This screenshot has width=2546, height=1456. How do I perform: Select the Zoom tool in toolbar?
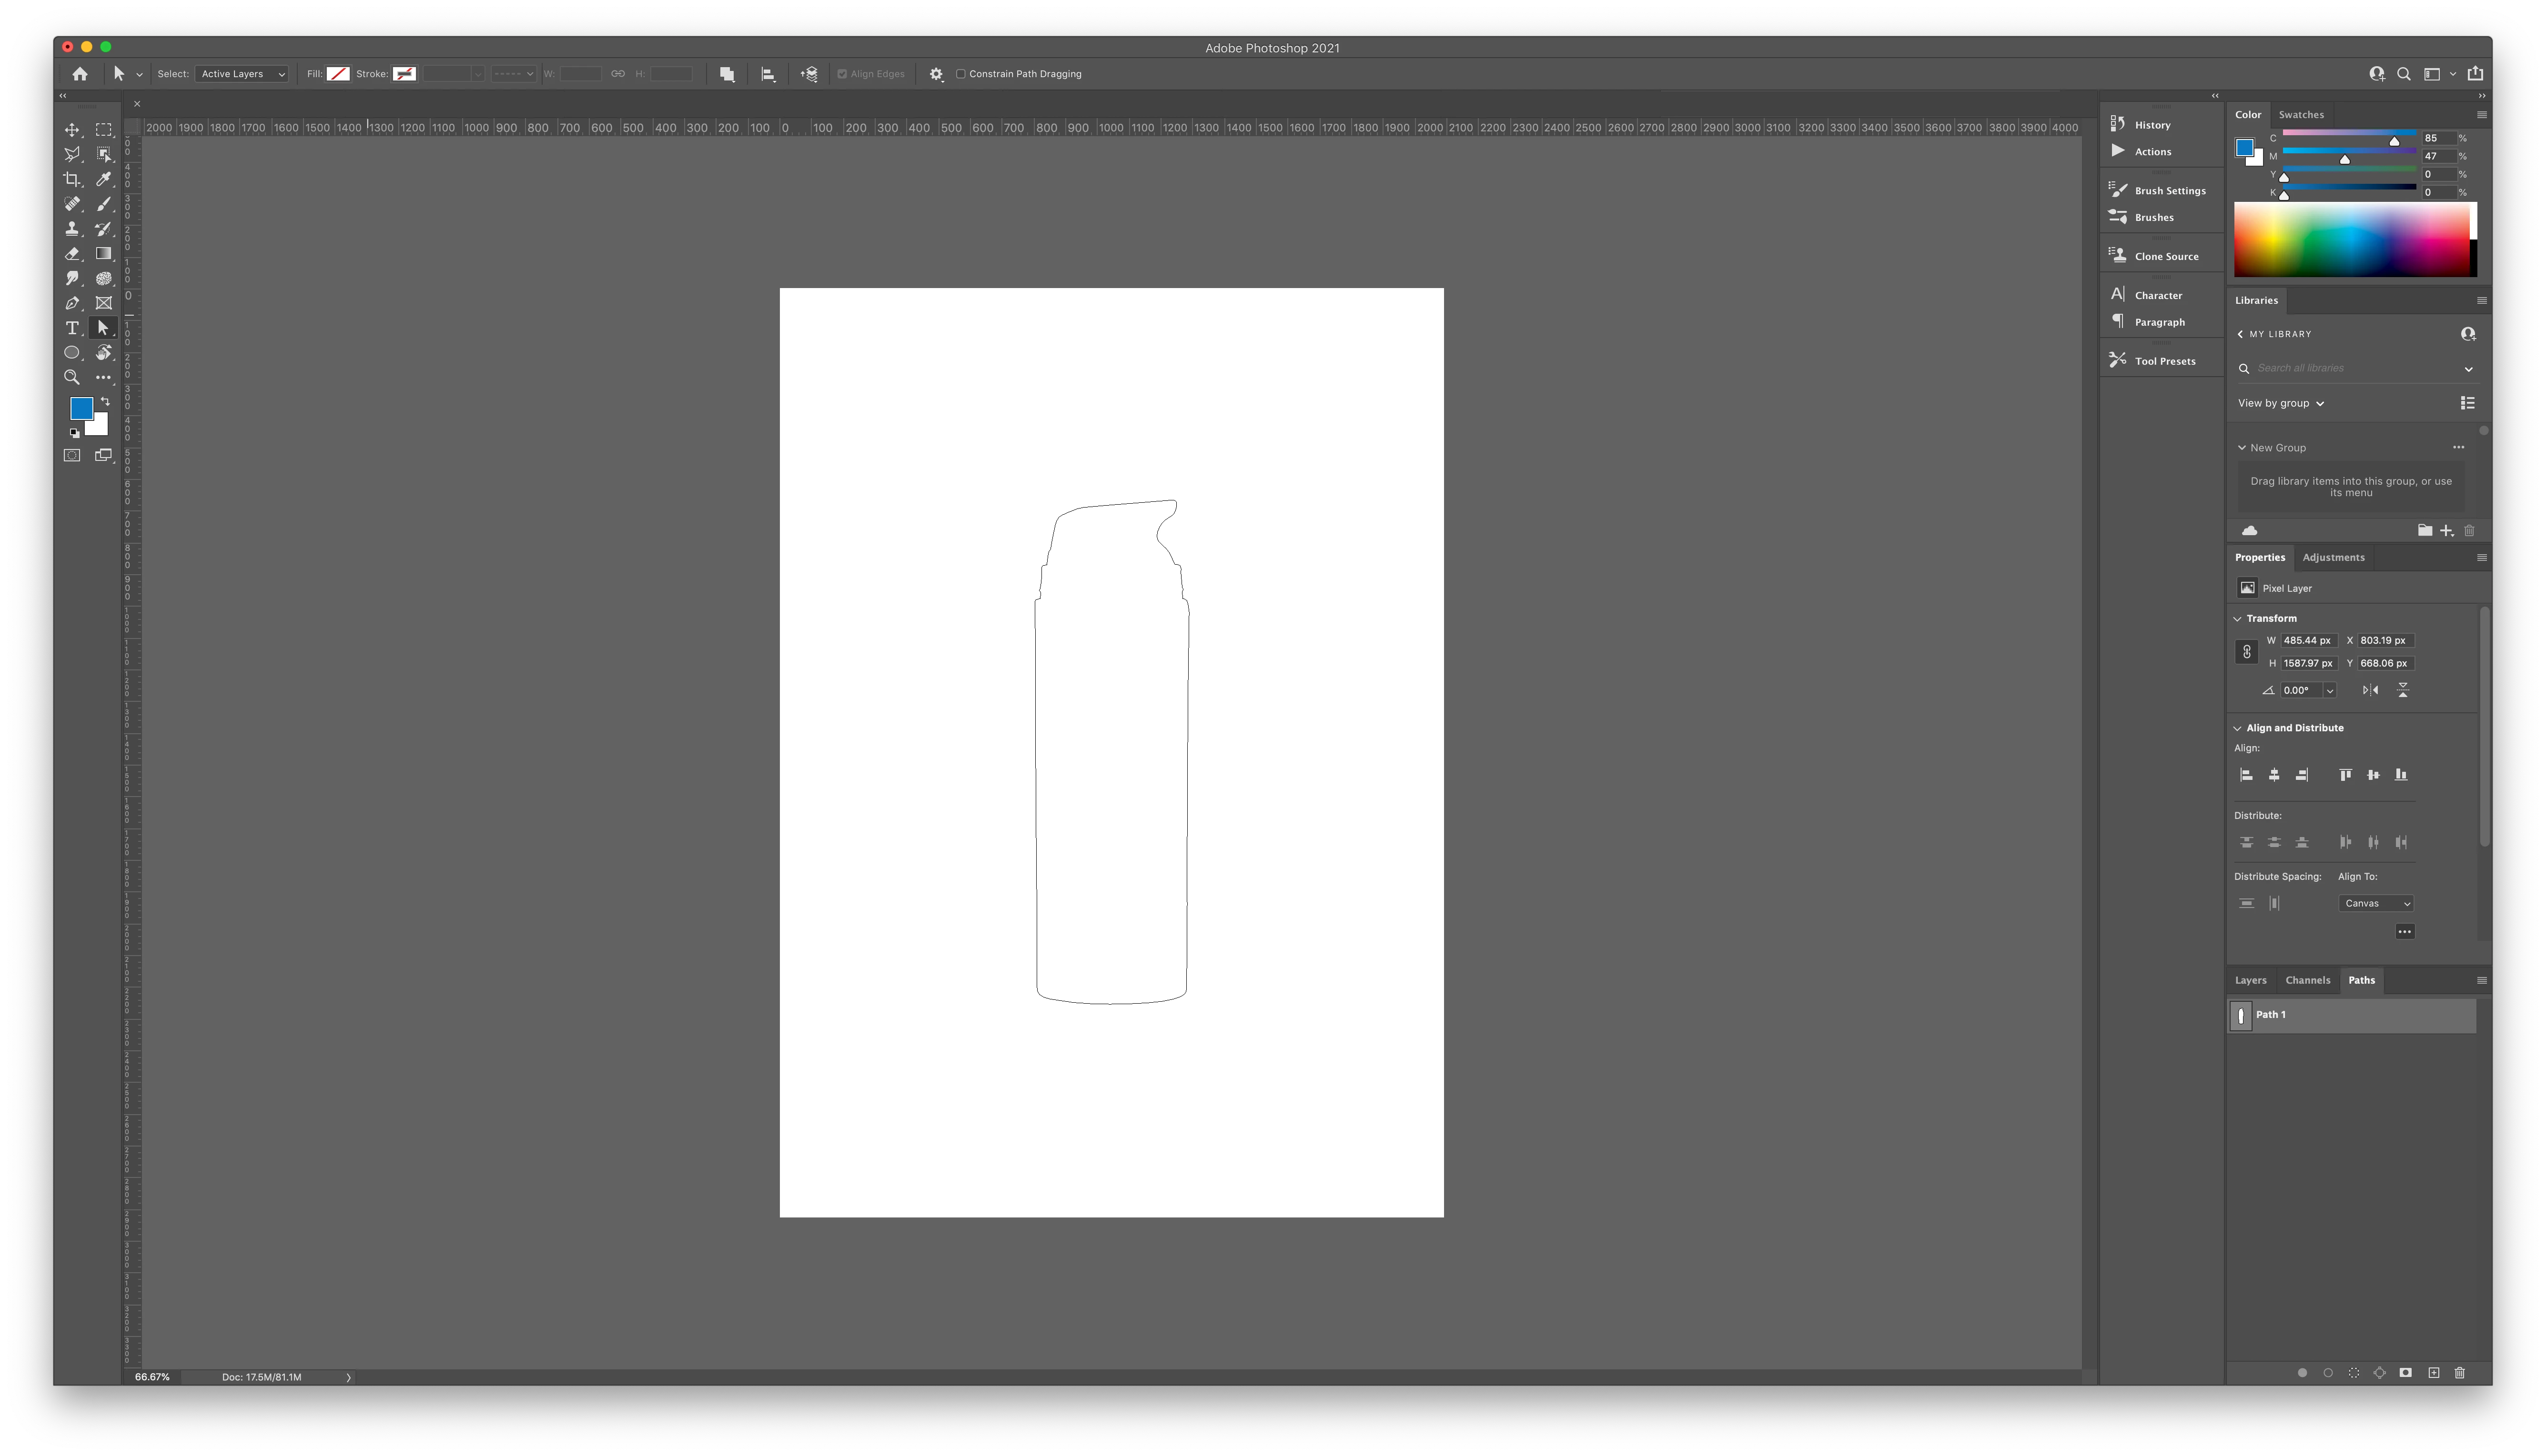pyautogui.click(x=72, y=377)
